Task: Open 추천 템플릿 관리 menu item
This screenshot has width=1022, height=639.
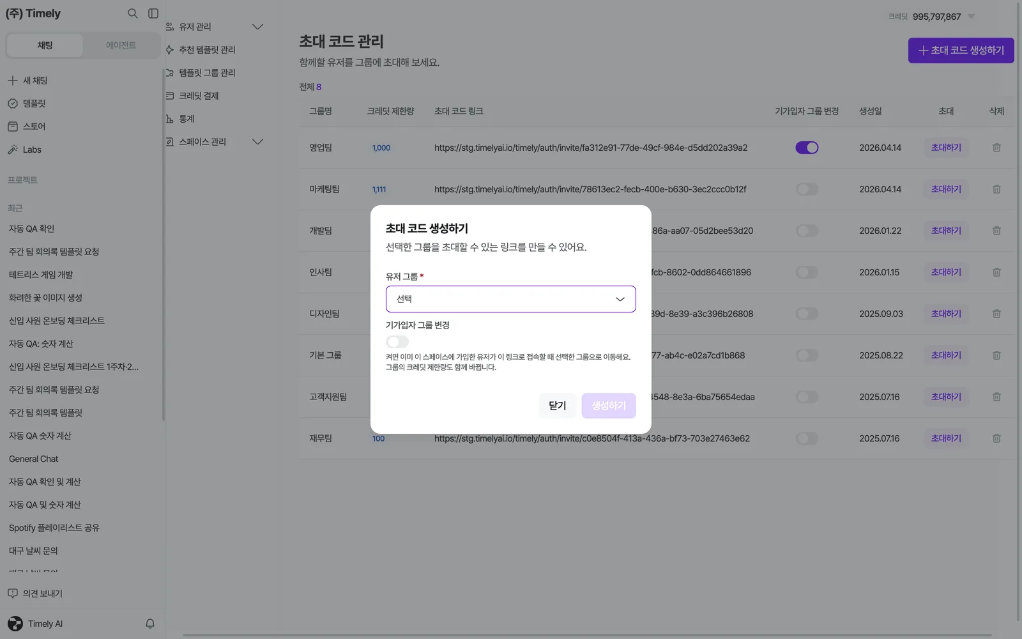Action: click(x=207, y=50)
